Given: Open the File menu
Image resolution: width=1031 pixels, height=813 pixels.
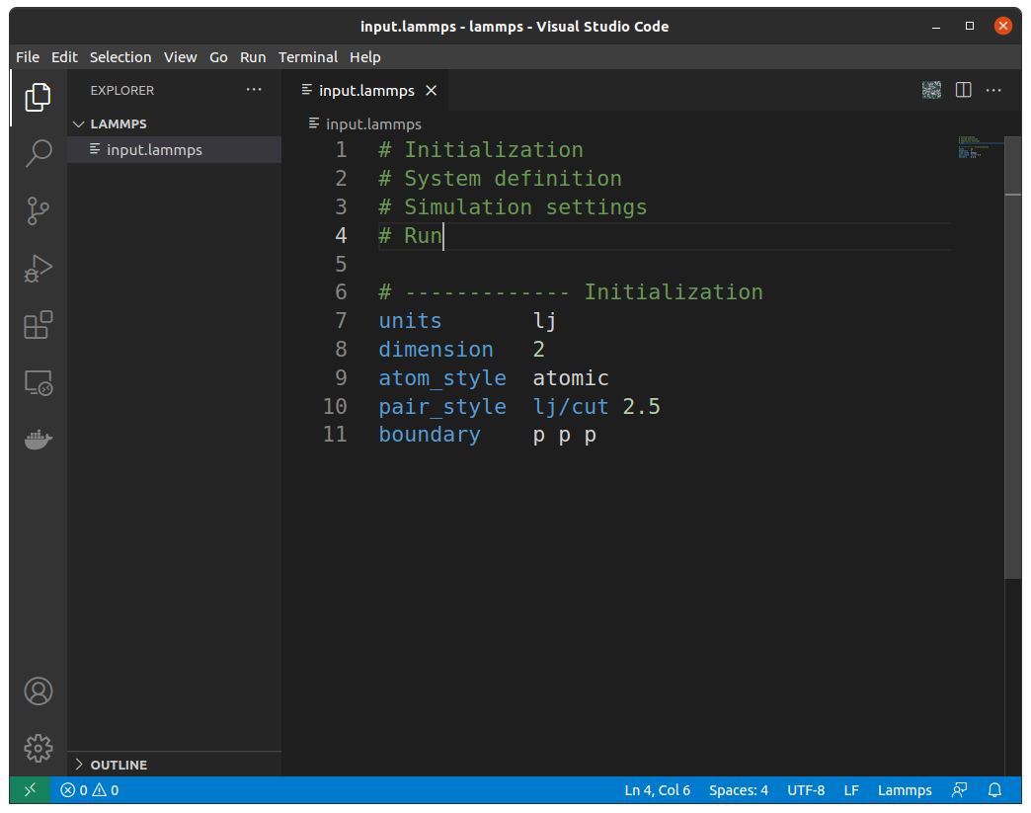Looking at the screenshot, I should [x=28, y=57].
